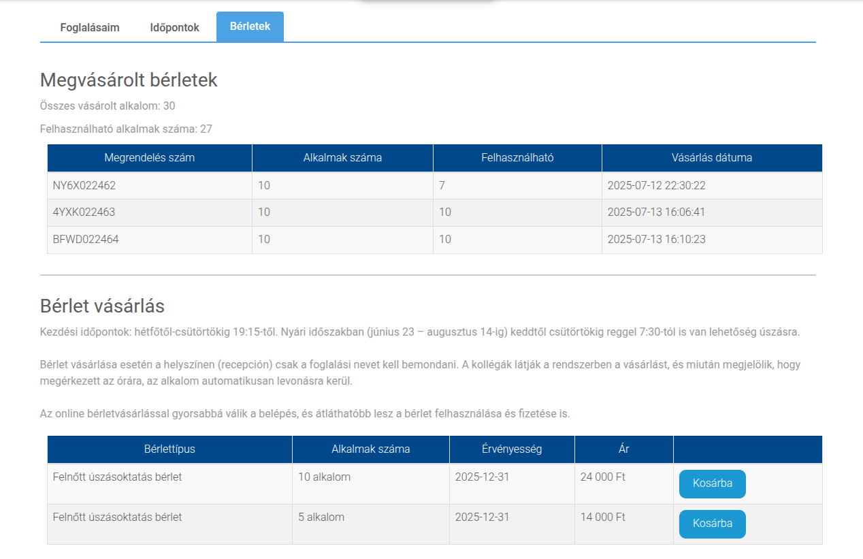Click the Megvásárolt bérletek heading
Viewport: 863px width, 559px height.
point(129,80)
